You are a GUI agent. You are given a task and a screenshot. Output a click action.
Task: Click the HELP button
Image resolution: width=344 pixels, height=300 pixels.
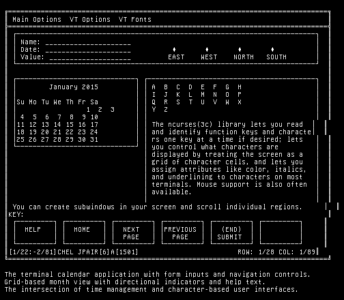point(35,232)
